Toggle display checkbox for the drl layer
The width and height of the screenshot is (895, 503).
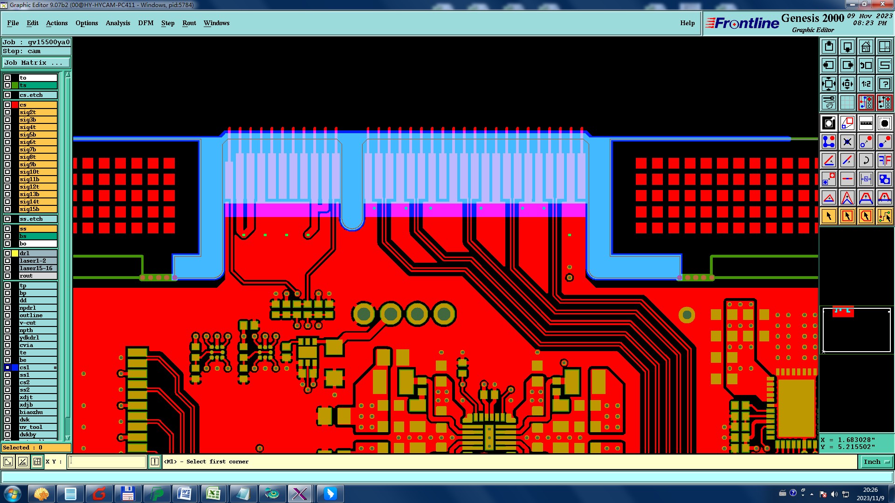7,253
